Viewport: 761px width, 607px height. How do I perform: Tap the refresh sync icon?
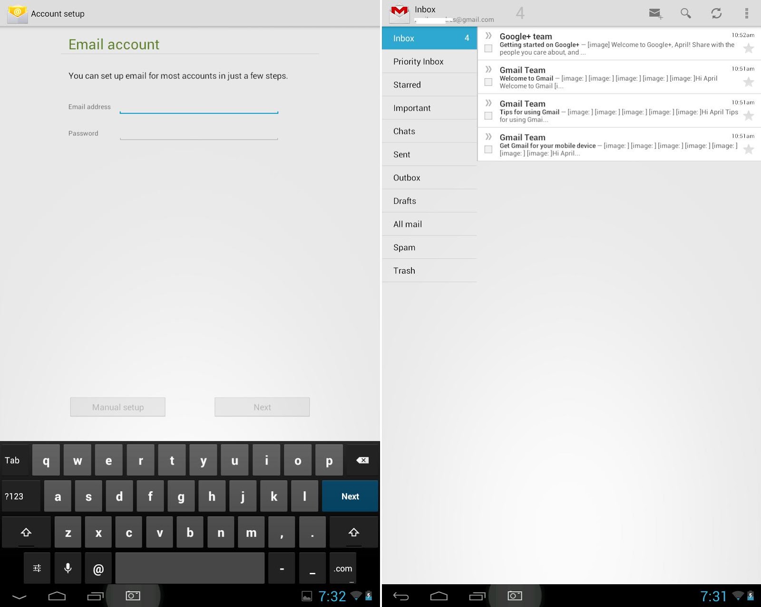[x=717, y=14]
